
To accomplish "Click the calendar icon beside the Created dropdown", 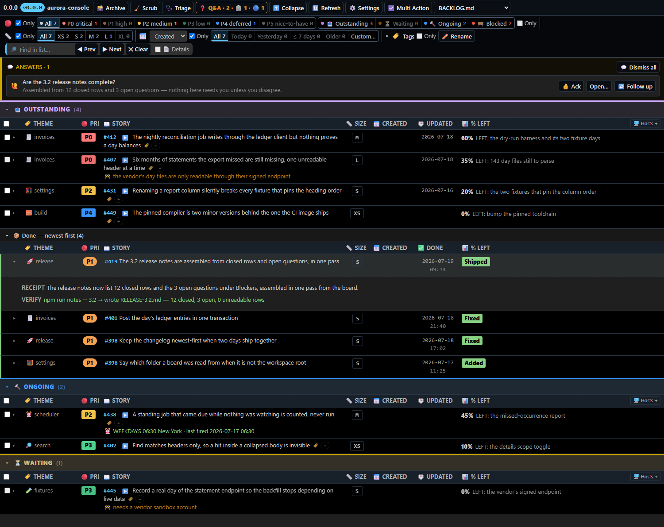I will 143,36.
